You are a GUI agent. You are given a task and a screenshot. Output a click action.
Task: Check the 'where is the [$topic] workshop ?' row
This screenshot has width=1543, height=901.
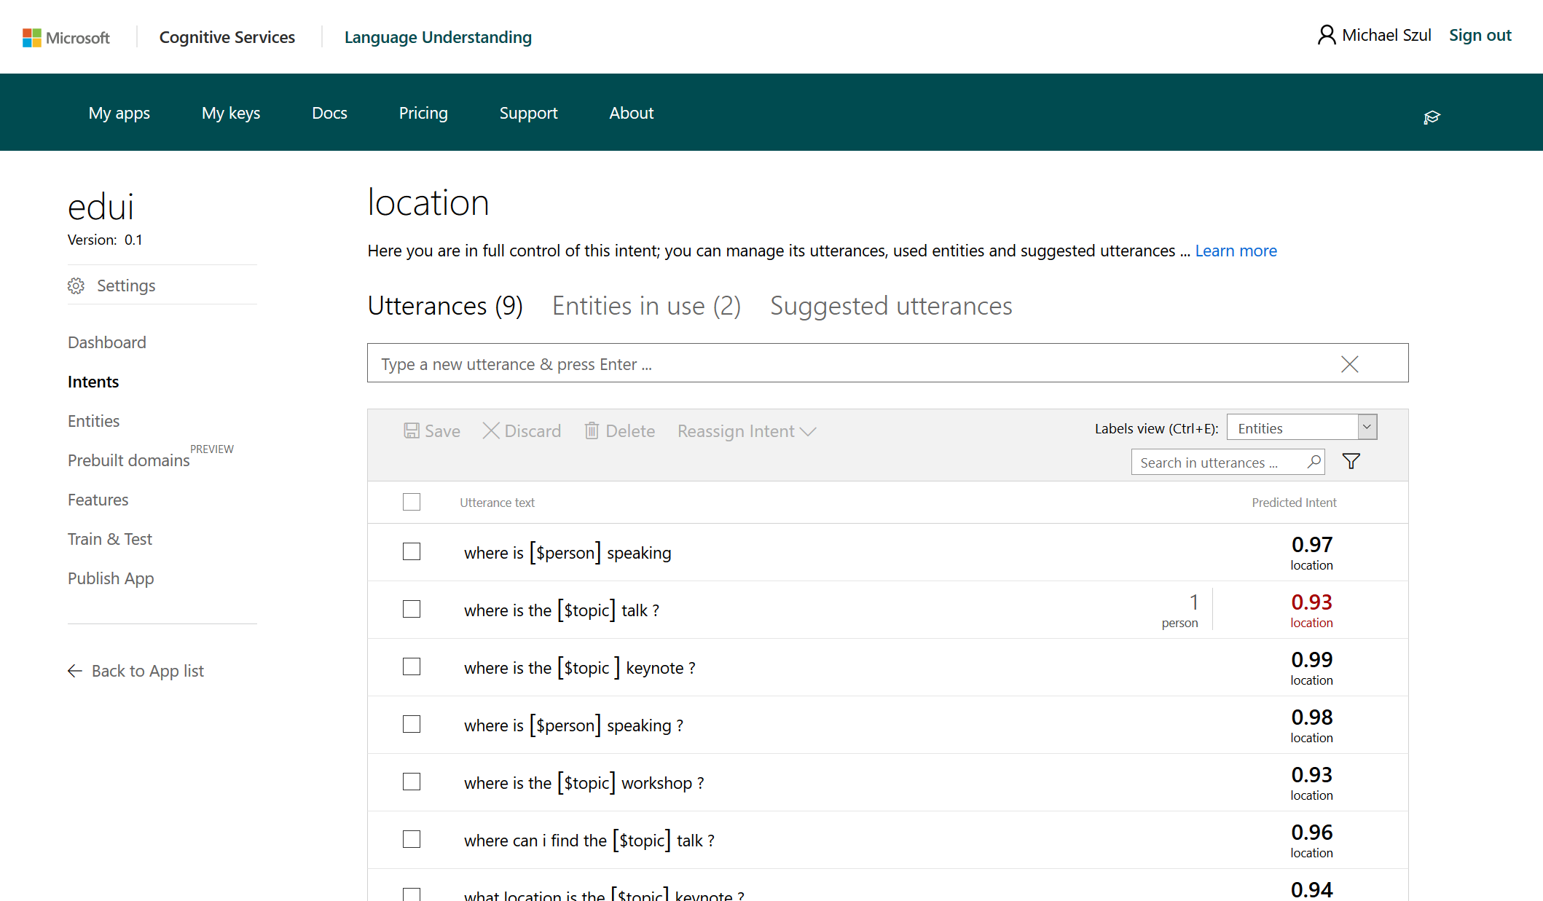click(412, 782)
